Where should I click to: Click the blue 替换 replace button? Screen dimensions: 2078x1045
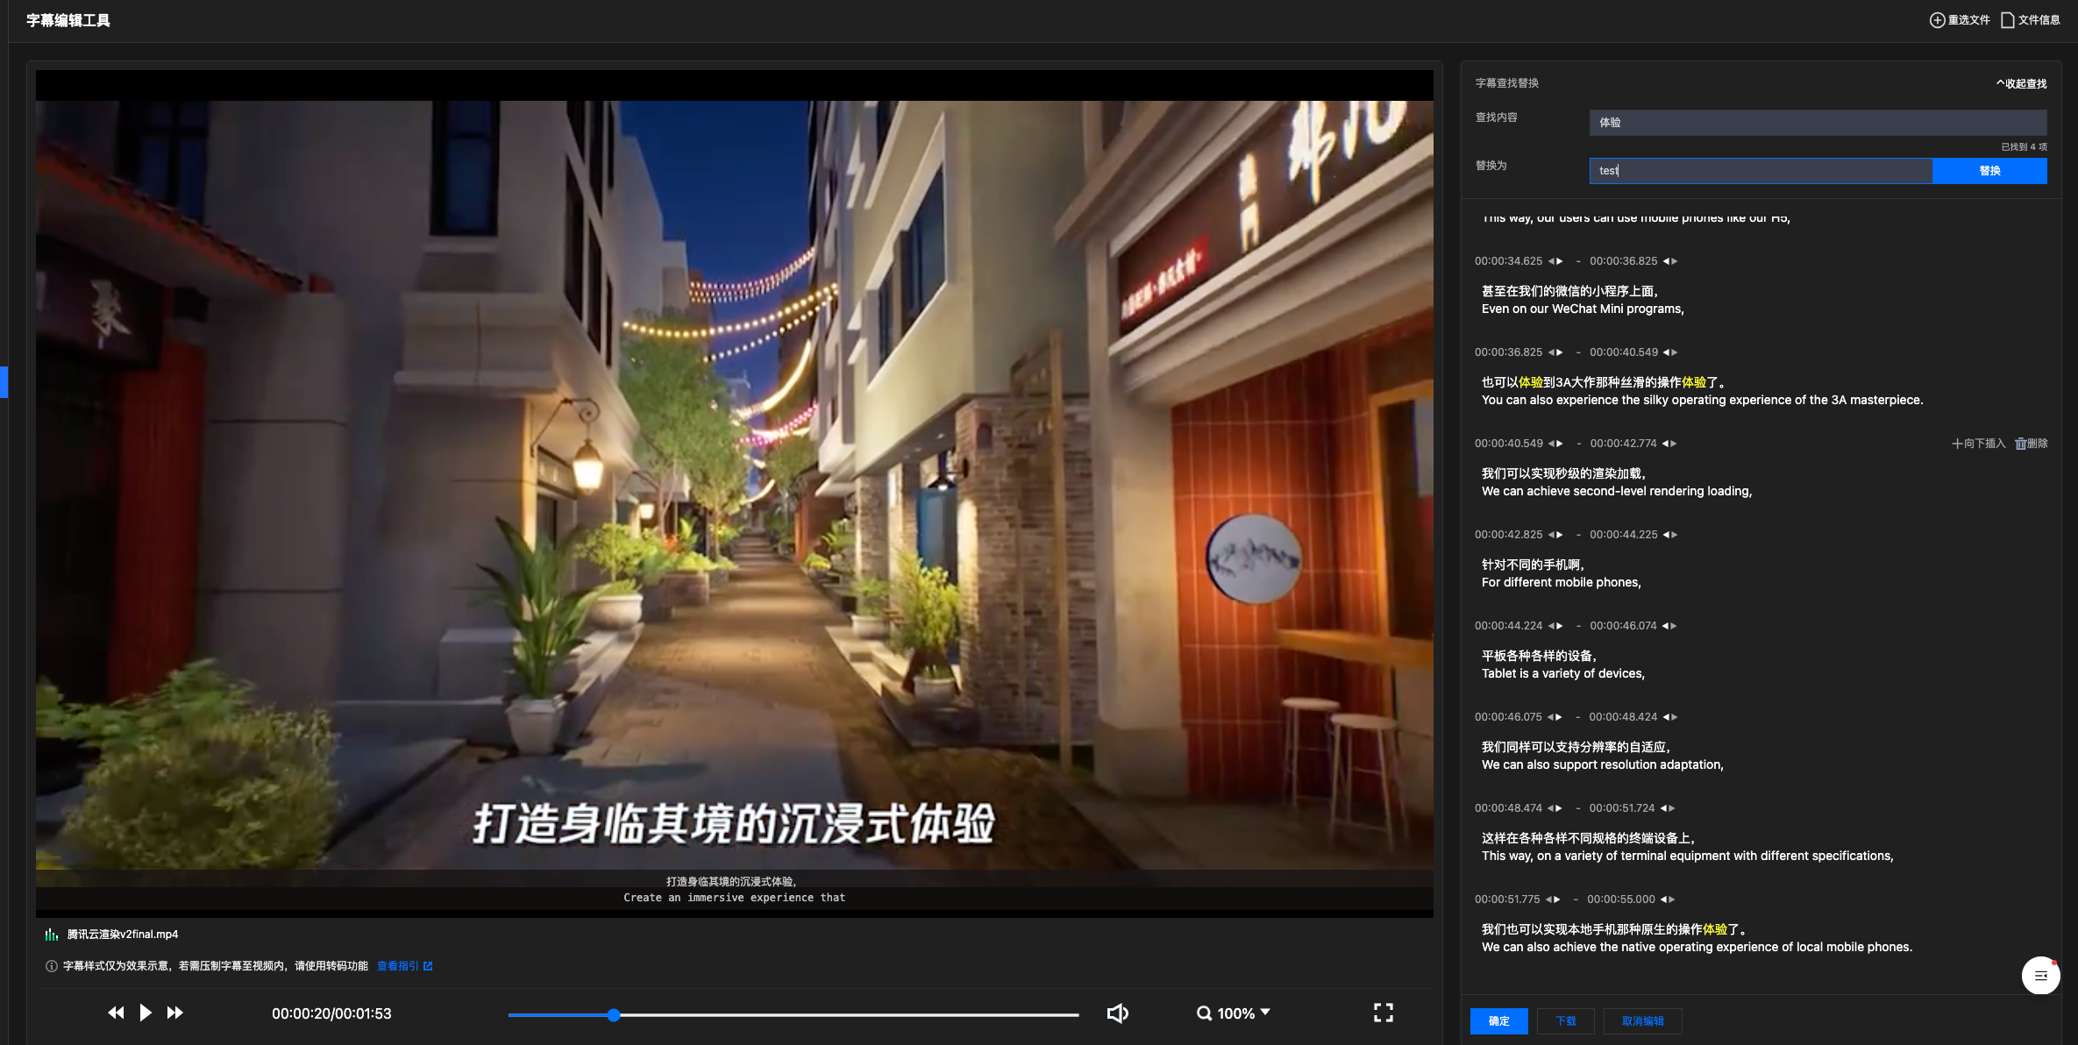pyautogui.click(x=1989, y=171)
